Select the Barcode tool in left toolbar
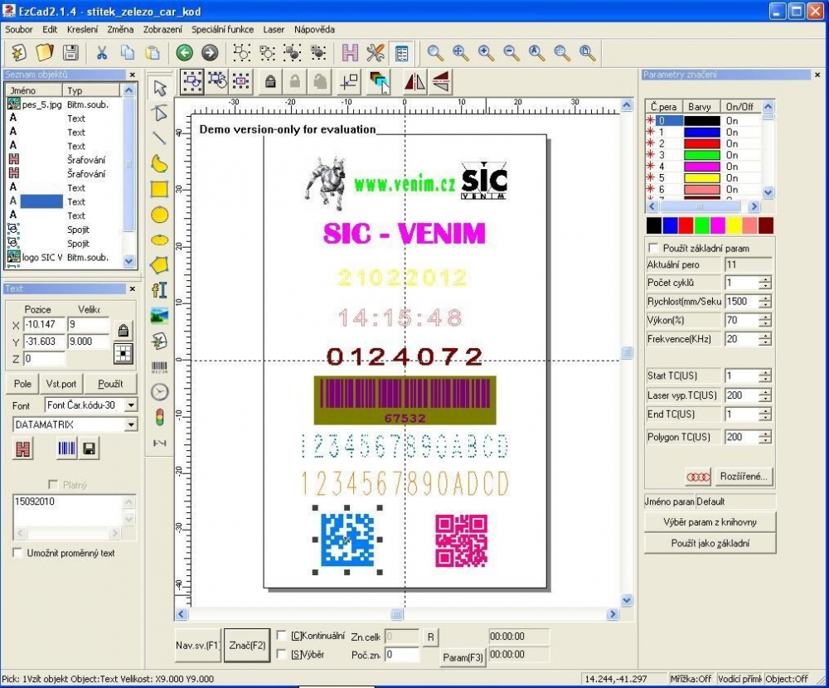The image size is (829, 688). (159, 366)
